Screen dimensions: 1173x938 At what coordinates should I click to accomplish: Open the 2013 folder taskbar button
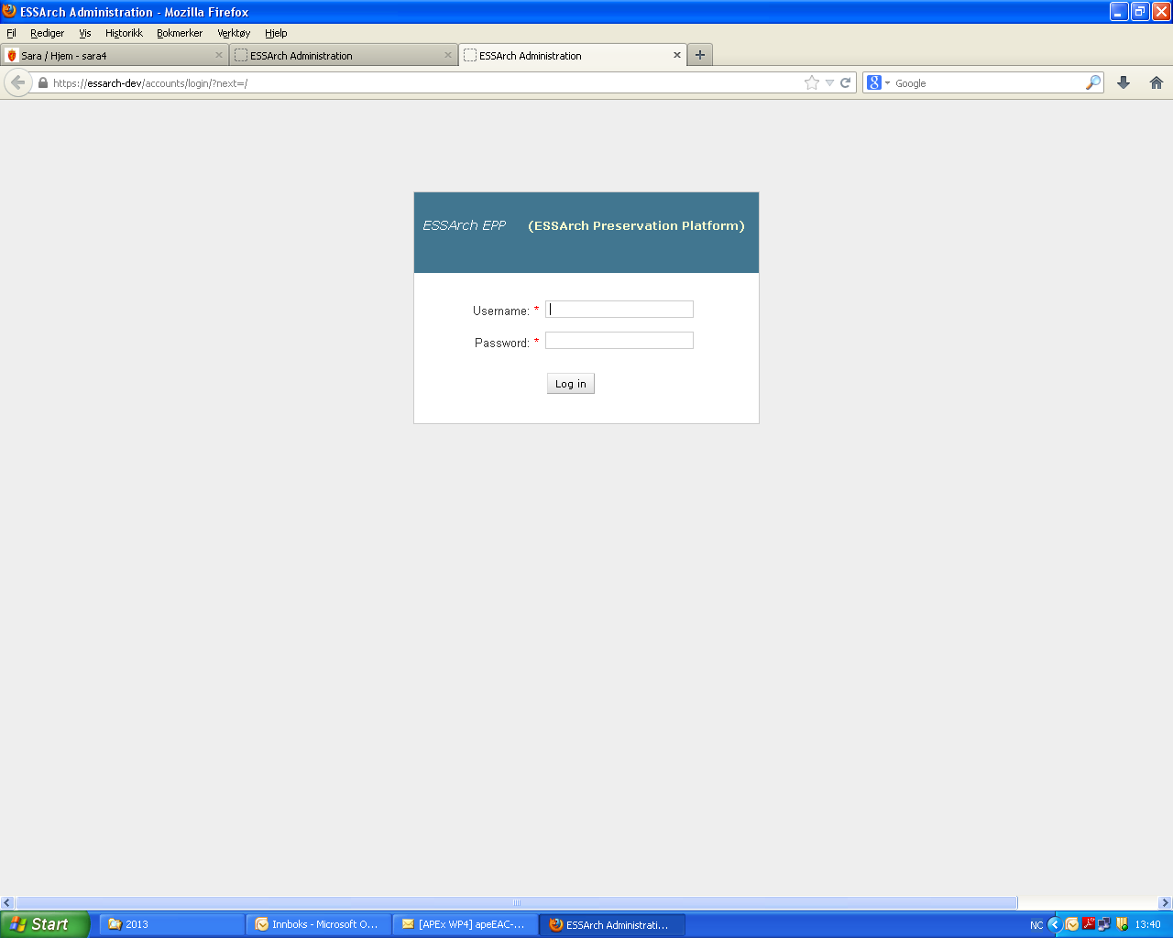(172, 924)
